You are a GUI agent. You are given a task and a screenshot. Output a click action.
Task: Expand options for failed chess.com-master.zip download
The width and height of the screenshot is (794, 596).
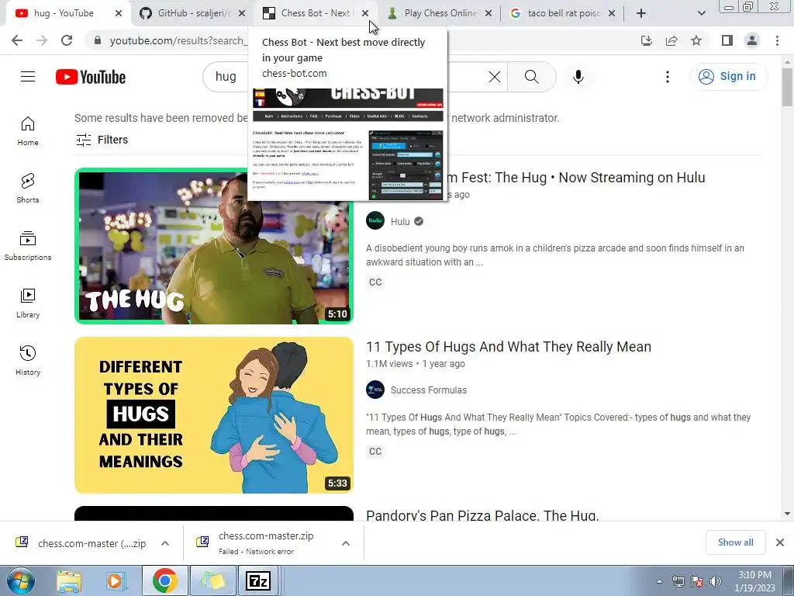[x=346, y=542]
